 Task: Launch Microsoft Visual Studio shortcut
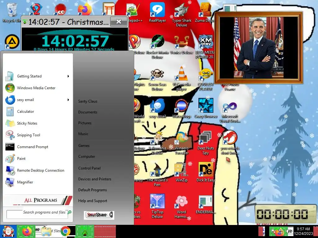click(x=230, y=111)
